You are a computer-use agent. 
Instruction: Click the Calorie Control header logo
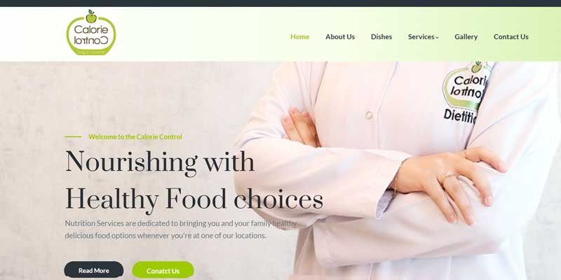[91, 32]
